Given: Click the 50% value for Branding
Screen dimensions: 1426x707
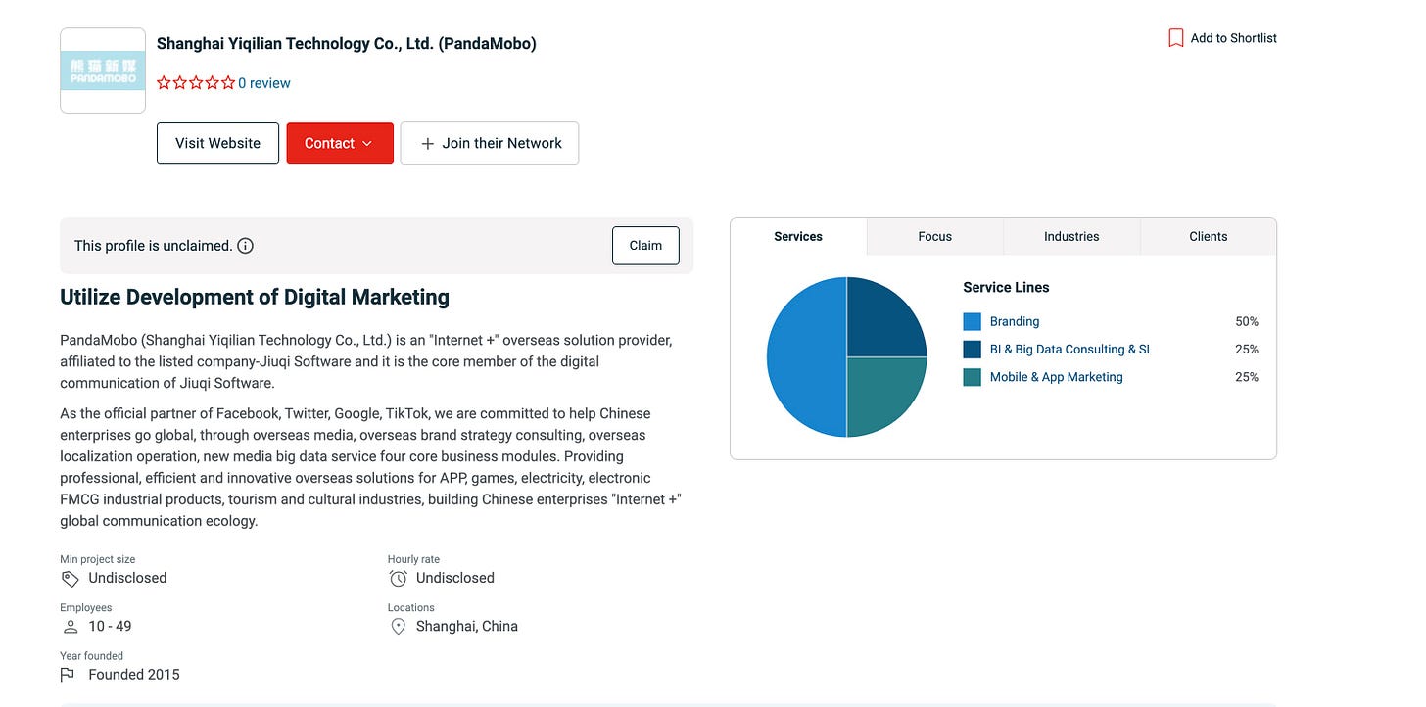Looking at the screenshot, I should (x=1247, y=321).
